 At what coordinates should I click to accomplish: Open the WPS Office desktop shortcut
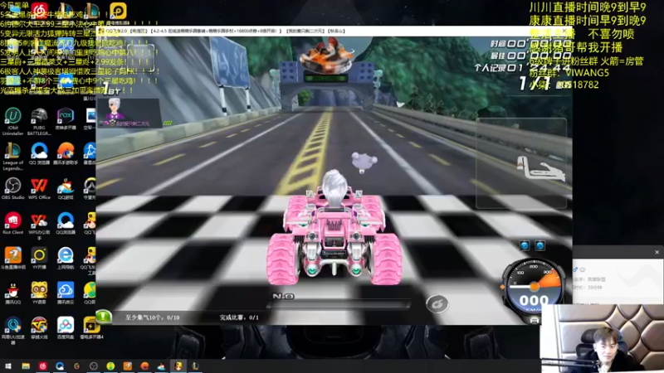pyautogui.click(x=39, y=188)
